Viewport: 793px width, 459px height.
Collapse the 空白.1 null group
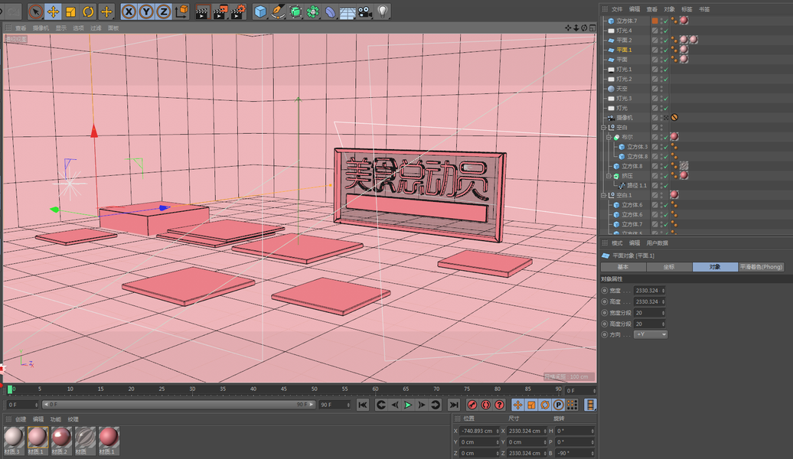coord(604,195)
